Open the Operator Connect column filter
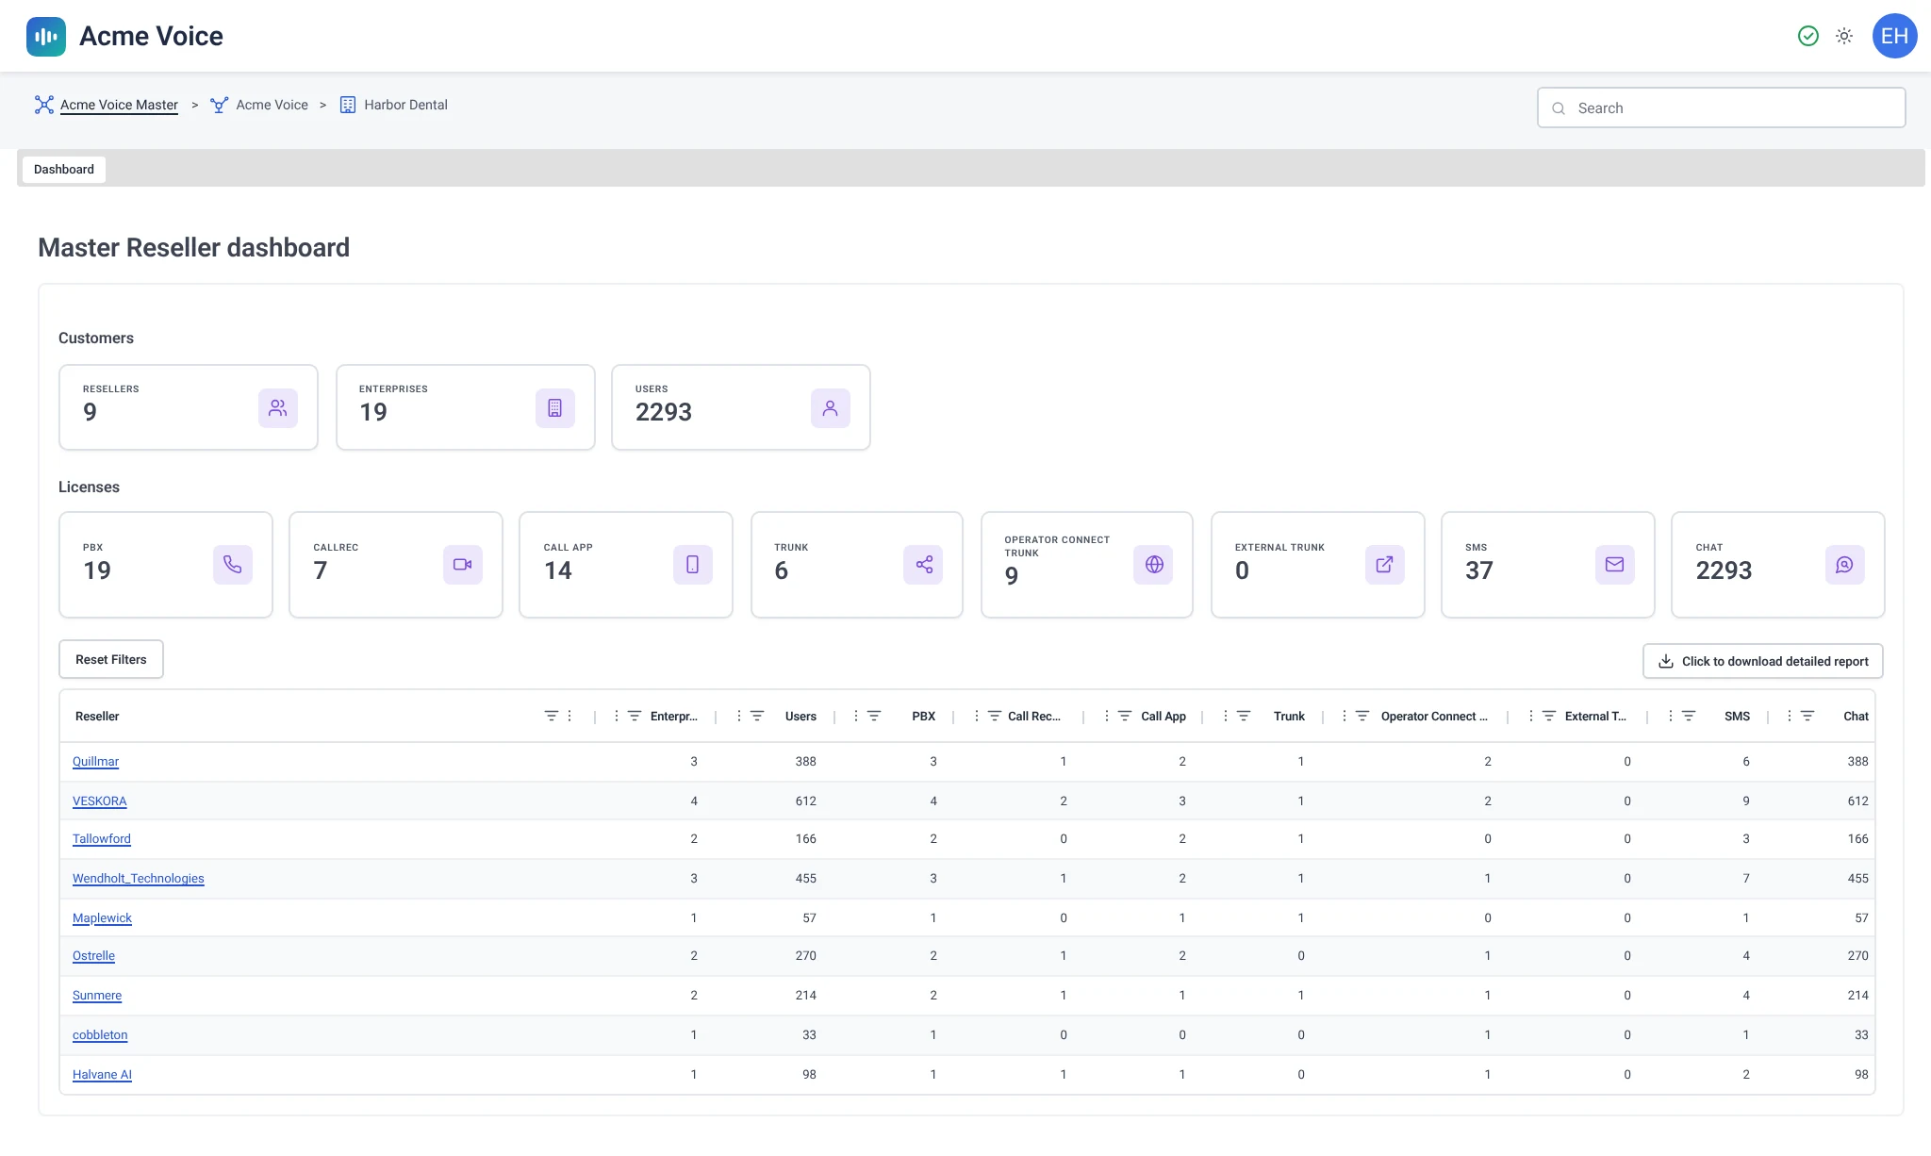Viewport: 1931px width, 1156px height. tap(1362, 716)
